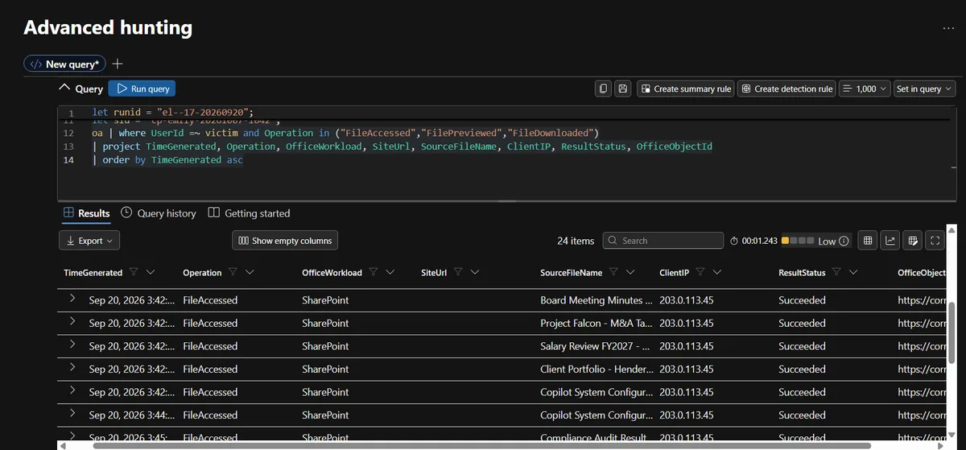Open the Export dropdown

[x=89, y=241]
